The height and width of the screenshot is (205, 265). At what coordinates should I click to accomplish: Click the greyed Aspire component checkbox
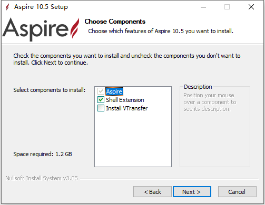click(x=101, y=91)
